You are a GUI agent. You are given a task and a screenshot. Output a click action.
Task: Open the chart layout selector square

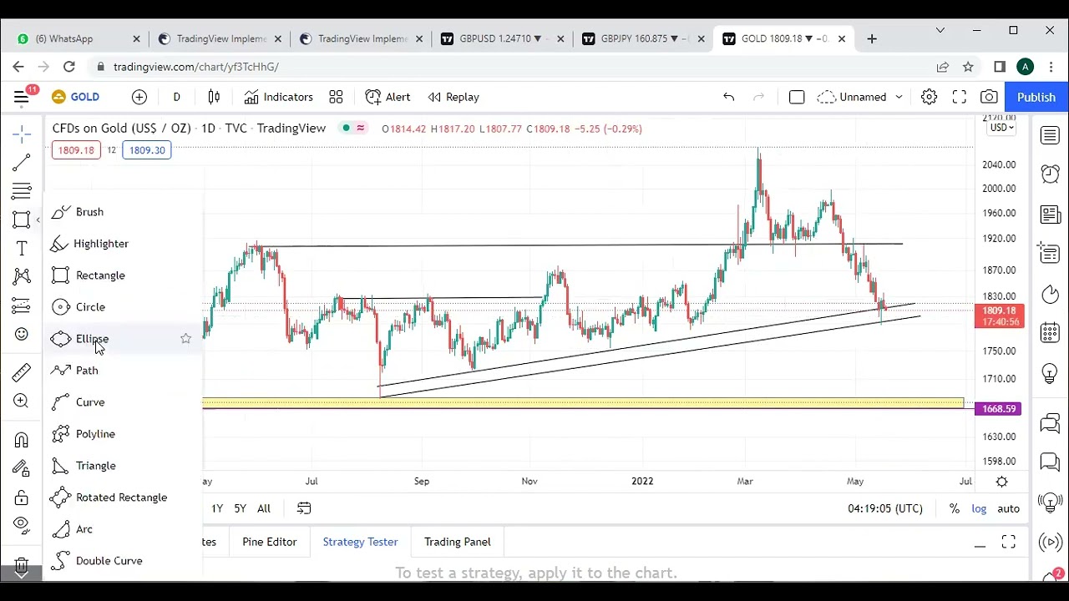point(797,97)
